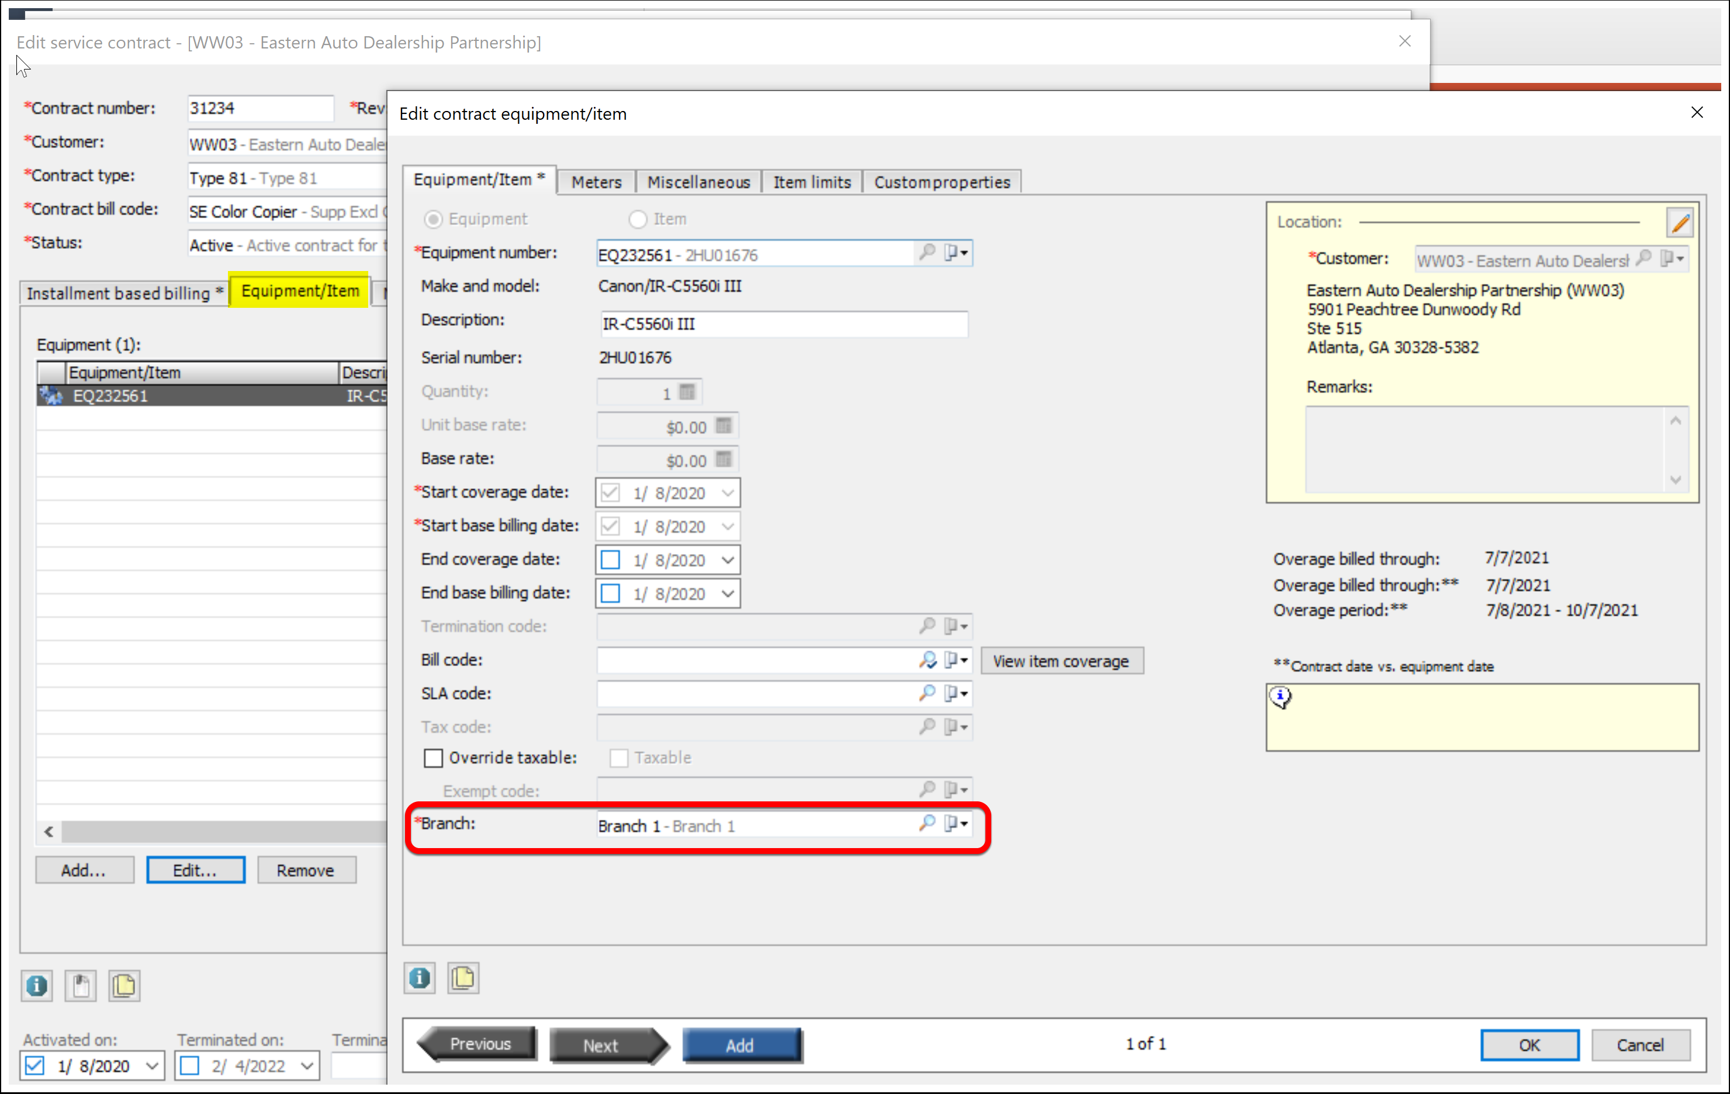Open SLA code flag dropdown menu

956,693
